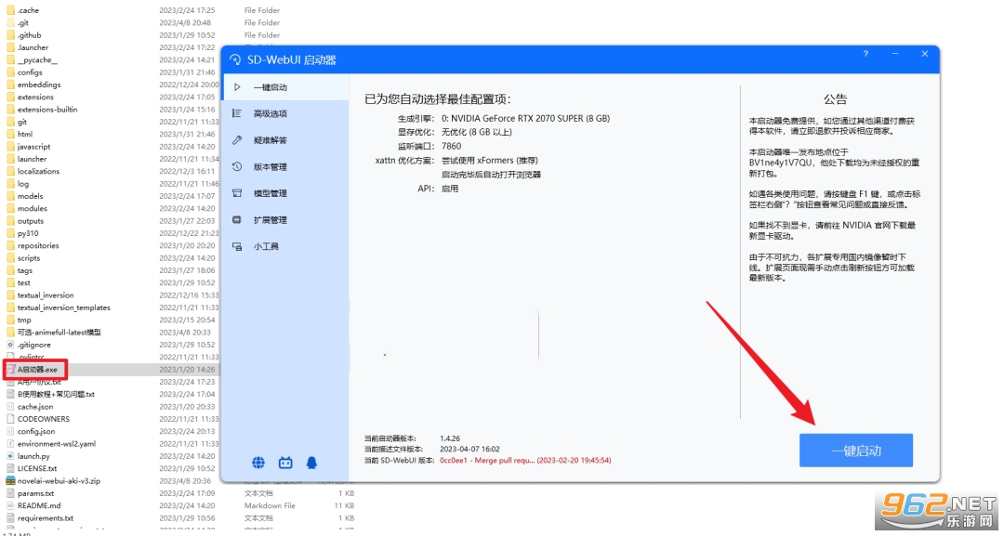
Task: Click the launcher version value 1.4.26
Action: (450, 438)
